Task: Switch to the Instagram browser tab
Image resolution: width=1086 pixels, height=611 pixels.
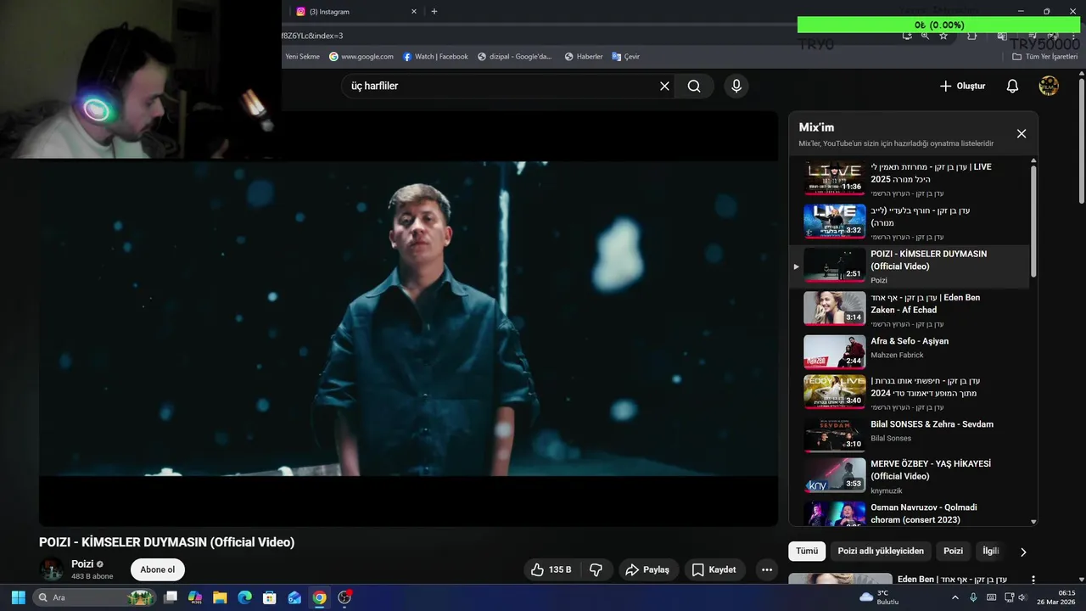Action: point(352,12)
